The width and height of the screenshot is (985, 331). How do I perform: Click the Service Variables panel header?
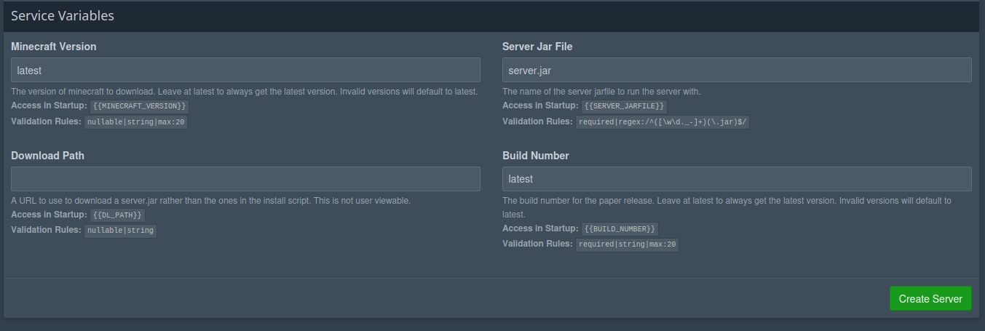[x=62, y=15]
